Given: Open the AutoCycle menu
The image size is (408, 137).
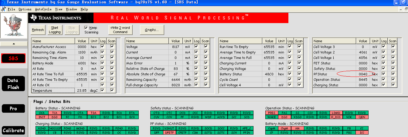Looking at the screenshot, I should coord(43,9).
